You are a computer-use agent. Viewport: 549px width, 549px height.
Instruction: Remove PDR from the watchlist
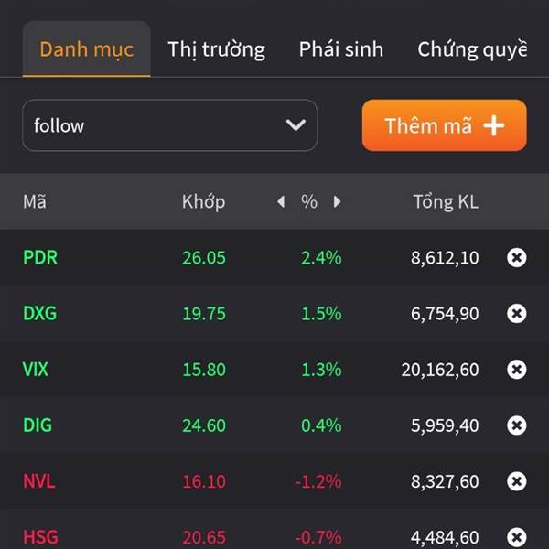516,258
